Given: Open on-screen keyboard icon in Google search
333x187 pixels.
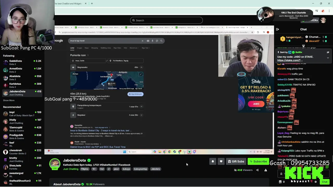Looking at the screenshot, I should pos(148,41).
